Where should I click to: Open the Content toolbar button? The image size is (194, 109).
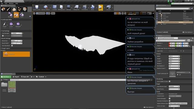55,8
